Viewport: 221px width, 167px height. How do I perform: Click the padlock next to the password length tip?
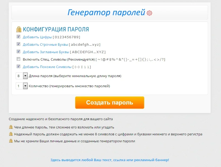[x=11, y=127]
